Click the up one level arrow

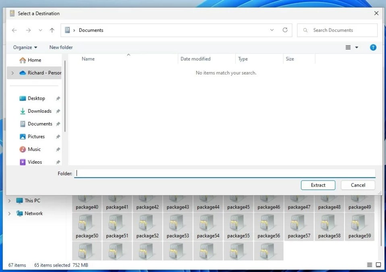(52, 30)
